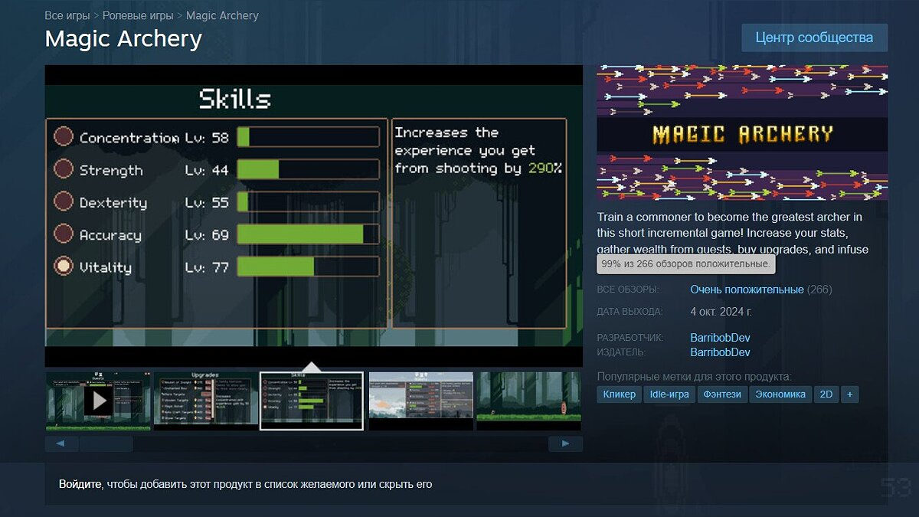Image resolution: width=919 pixels, height=517 pixels.
Task: Select the 'Кликер' tag
Action: tap(619, 394)
